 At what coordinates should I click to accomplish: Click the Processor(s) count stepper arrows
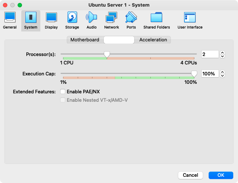[222, 55]
